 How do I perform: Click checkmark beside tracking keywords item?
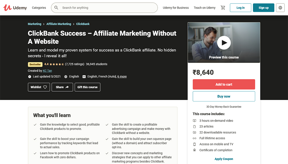(35, 139)
